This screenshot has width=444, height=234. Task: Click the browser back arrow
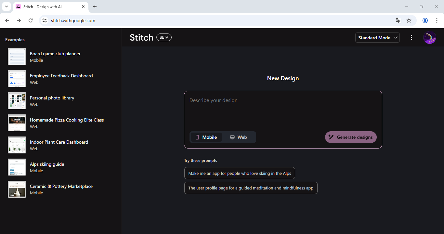pyautogui.click(x=7, y=20)
